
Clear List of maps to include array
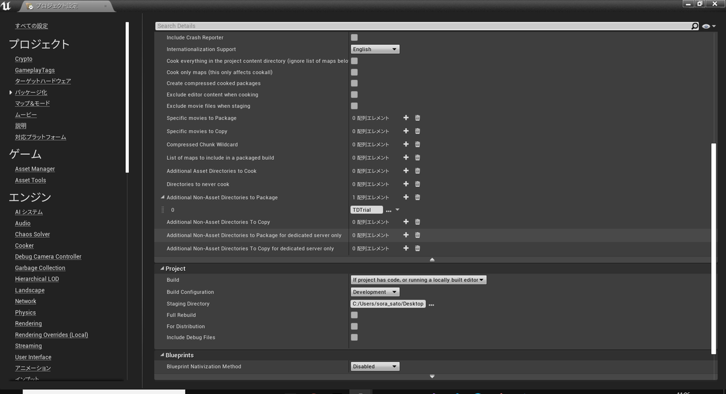point(417,158)
